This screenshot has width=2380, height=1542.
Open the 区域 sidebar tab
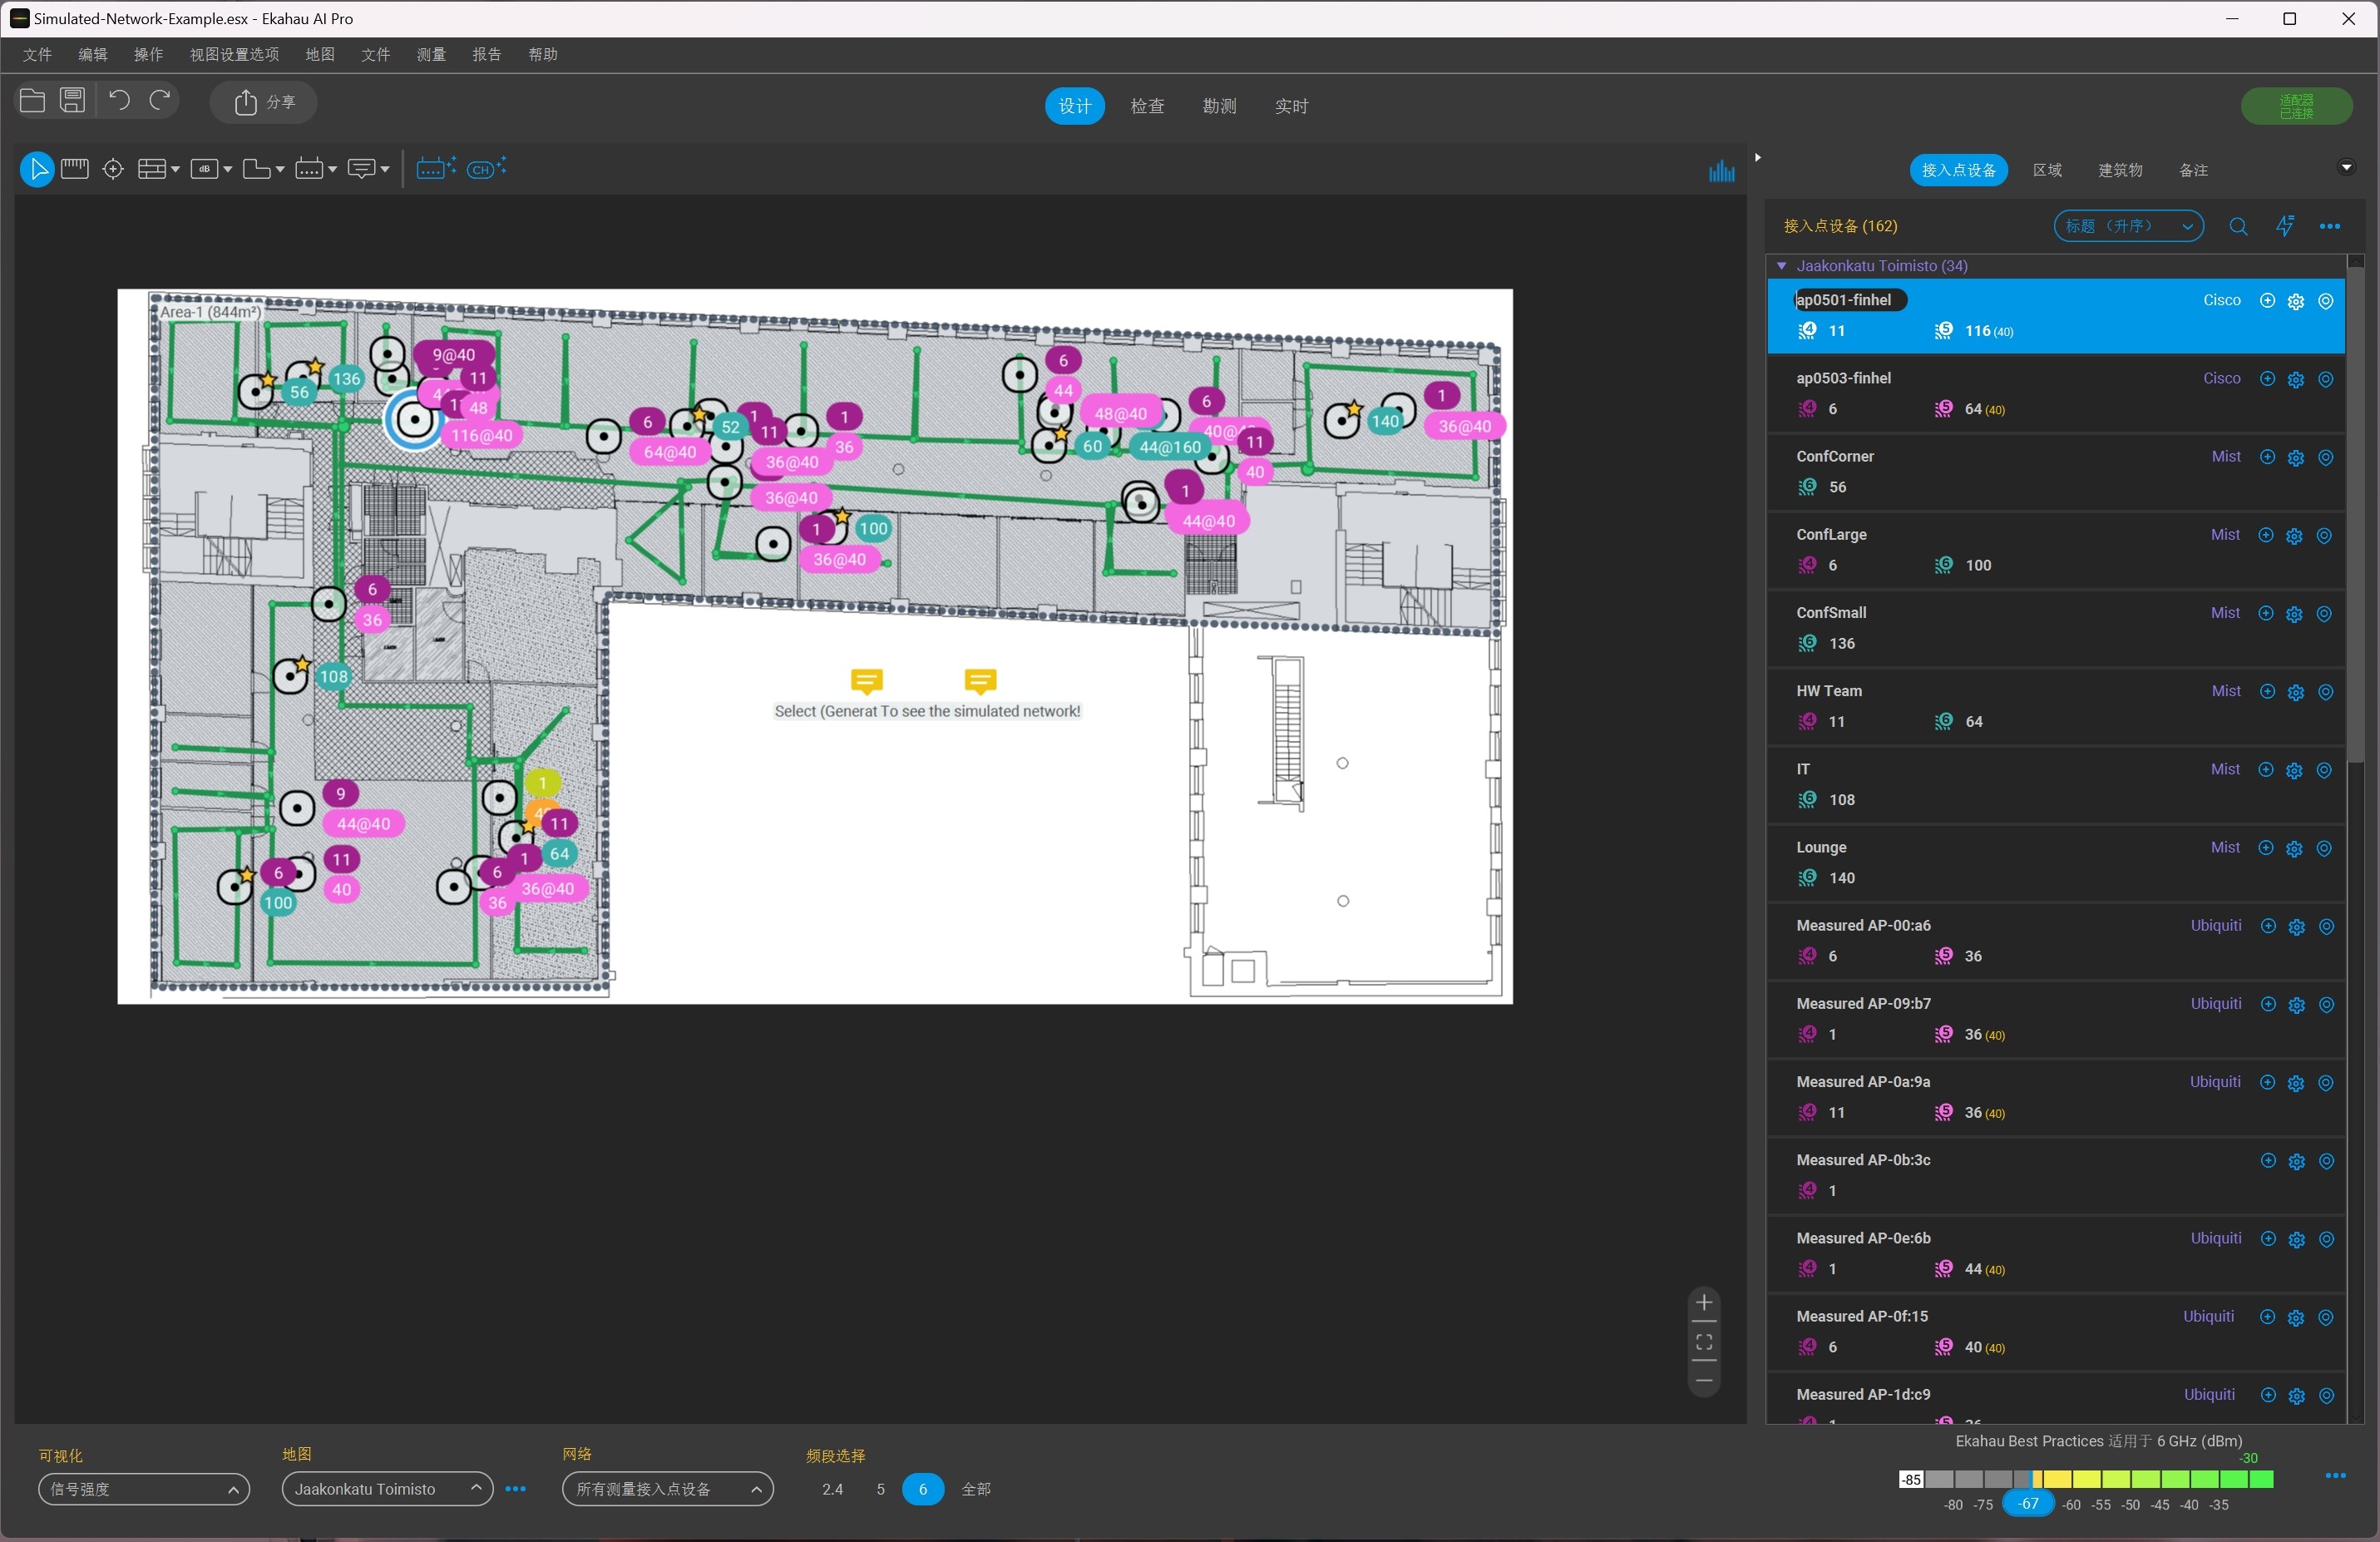tap(2047, 170)
